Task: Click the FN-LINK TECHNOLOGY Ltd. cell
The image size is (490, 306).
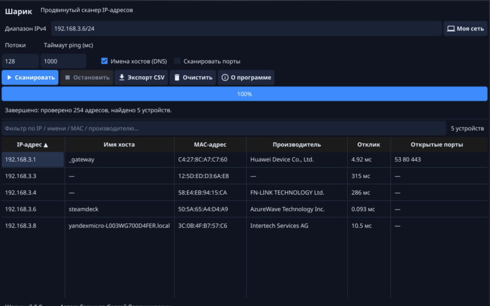Action: click(296, 193)
